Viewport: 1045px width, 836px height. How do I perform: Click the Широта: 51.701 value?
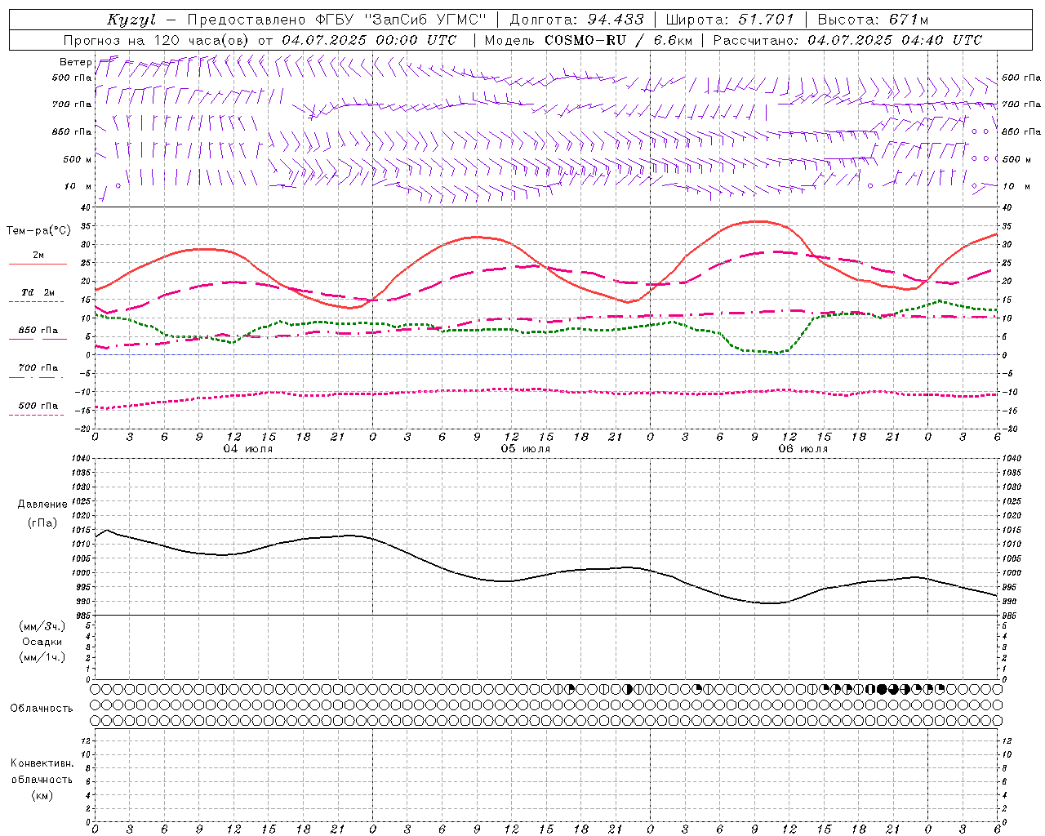(729, 20)
